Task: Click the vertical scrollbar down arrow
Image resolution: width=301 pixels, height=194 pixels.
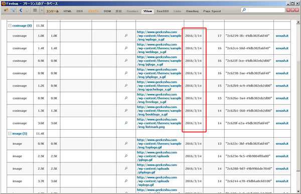Action: click(298, 191)
